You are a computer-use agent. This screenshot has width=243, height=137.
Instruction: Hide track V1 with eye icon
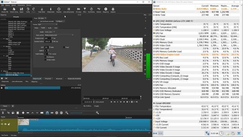click(x=5, y=124)
